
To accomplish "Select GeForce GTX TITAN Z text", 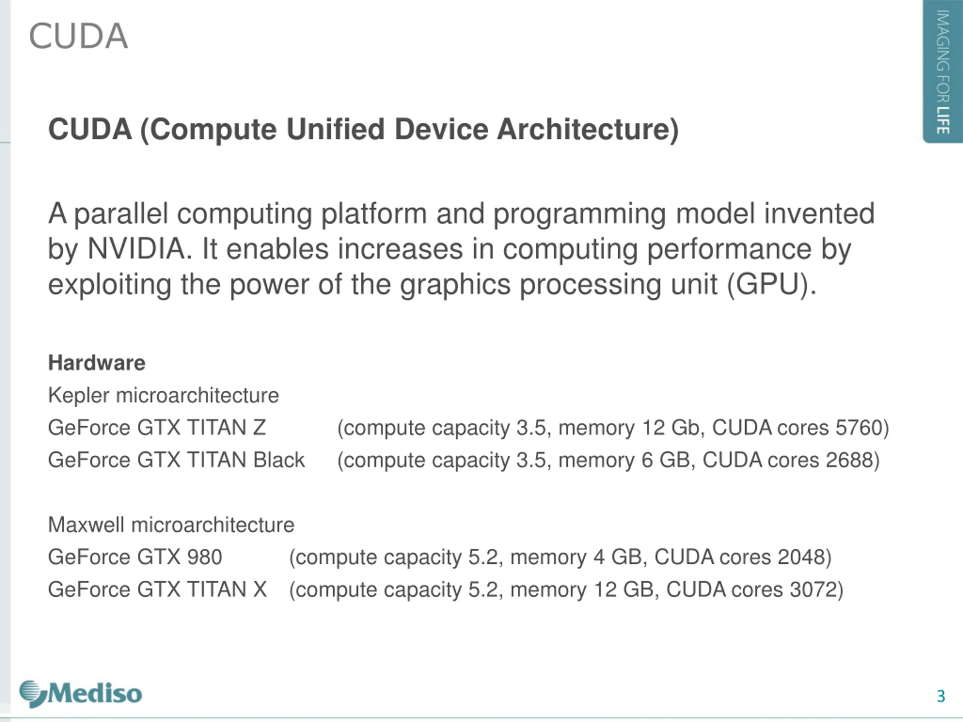I will (x=157, y=427).
